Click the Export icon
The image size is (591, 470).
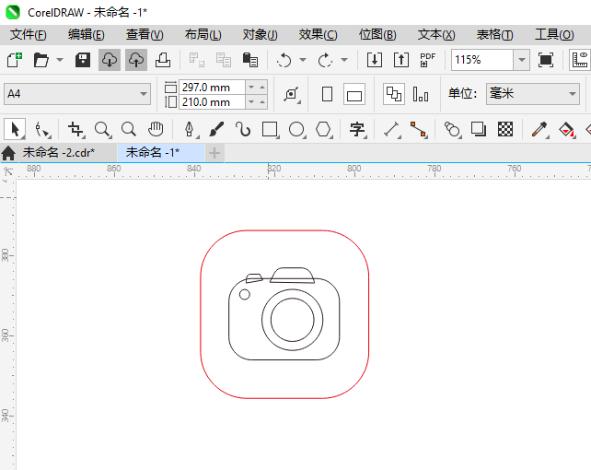pos(401,60)
